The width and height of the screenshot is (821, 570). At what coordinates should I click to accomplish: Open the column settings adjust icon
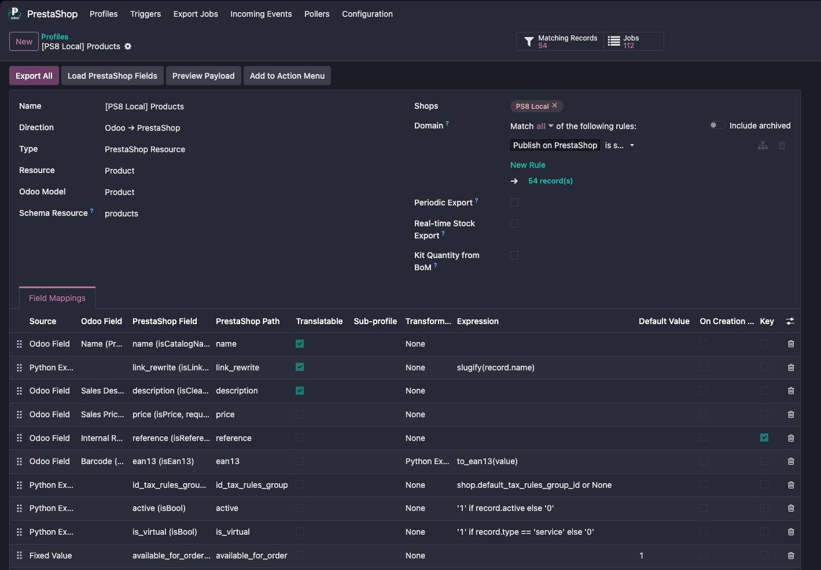[790, 321]
